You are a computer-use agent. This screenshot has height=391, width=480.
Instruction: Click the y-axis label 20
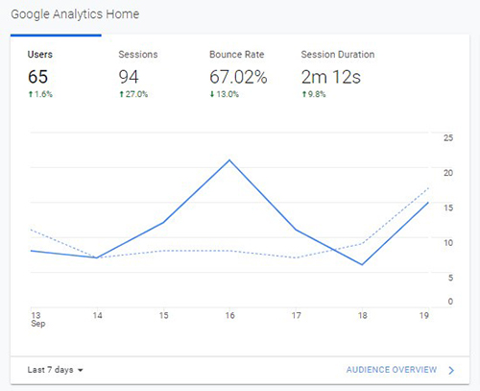[448, 173]
